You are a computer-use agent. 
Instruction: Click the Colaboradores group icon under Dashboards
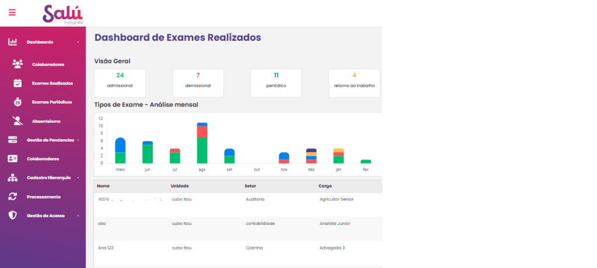point(17,64)
